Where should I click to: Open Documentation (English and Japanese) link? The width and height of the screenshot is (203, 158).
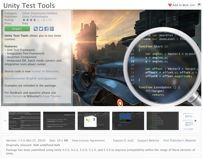(30, 78)
